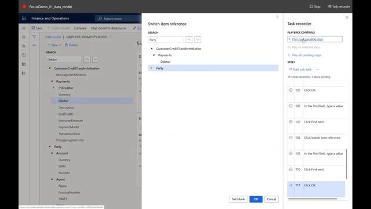
Task: Click search next arrow in dialog
Action: tap(198, 39)
